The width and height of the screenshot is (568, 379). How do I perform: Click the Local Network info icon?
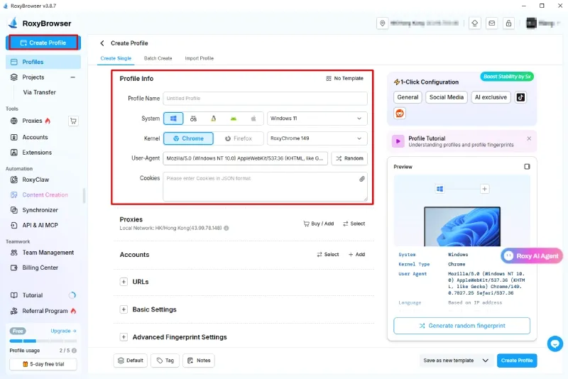226,228
